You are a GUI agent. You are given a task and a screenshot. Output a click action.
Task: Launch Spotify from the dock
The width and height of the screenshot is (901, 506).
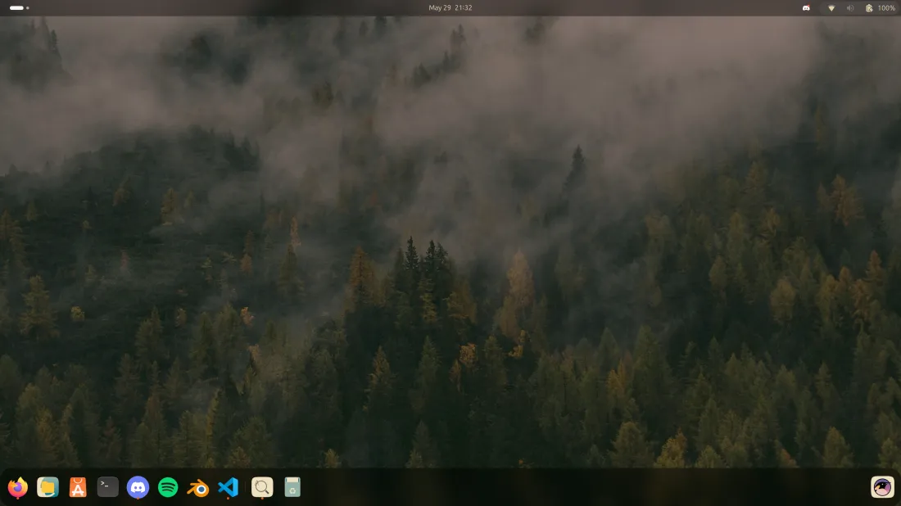[168, 488]
